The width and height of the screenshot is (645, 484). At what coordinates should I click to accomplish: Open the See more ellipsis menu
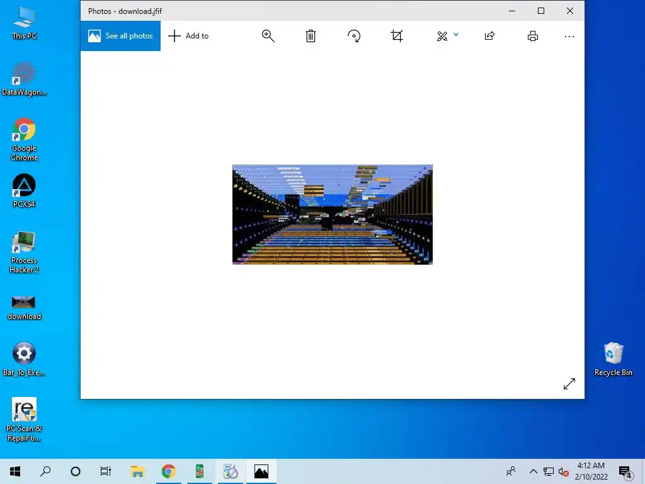pyautogui.click(x=569, y=37)
